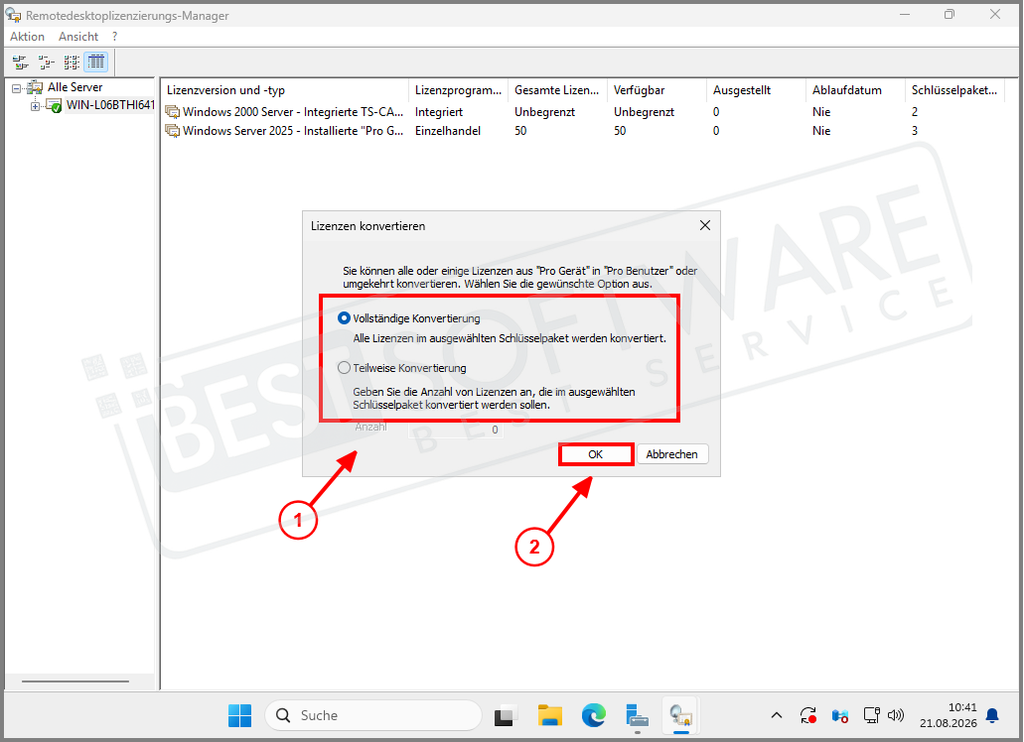Screen dimensions: 1024x742
Task: Sort by Ablaufdatum column header
Action: 856,90
